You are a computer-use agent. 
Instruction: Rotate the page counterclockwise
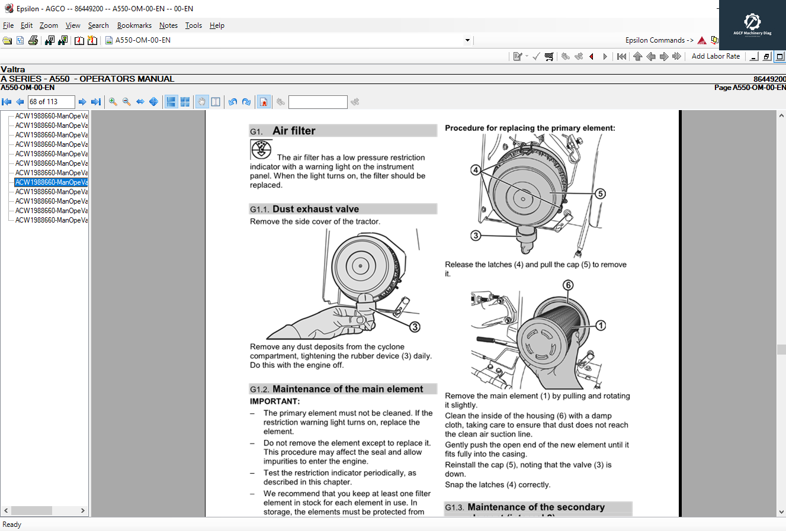[233, 102]
